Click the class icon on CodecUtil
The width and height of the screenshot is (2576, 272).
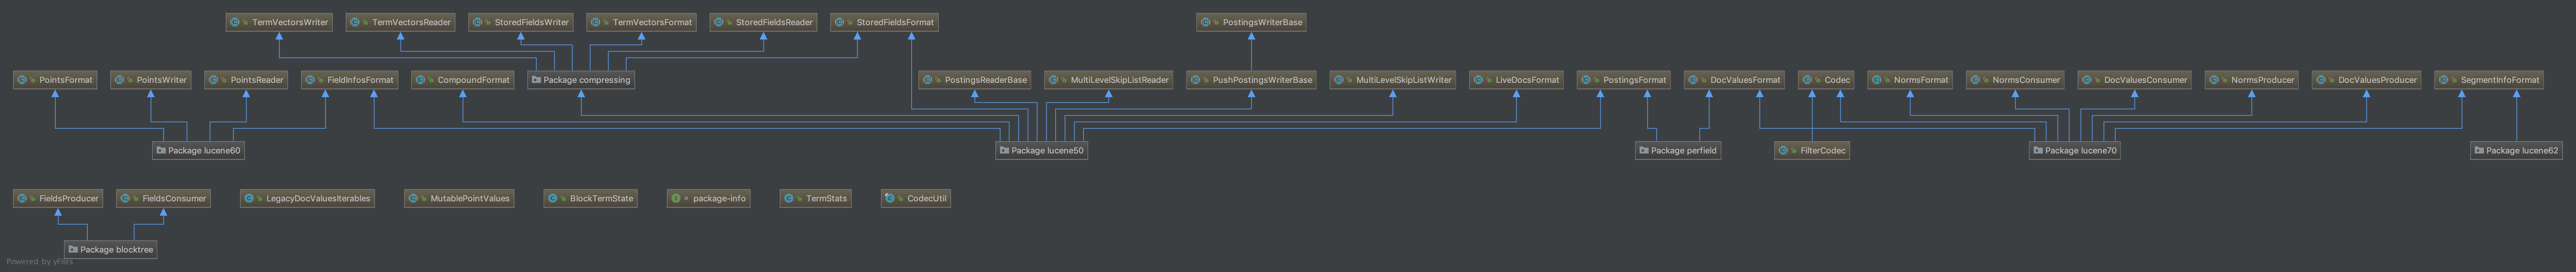[890, 199]
